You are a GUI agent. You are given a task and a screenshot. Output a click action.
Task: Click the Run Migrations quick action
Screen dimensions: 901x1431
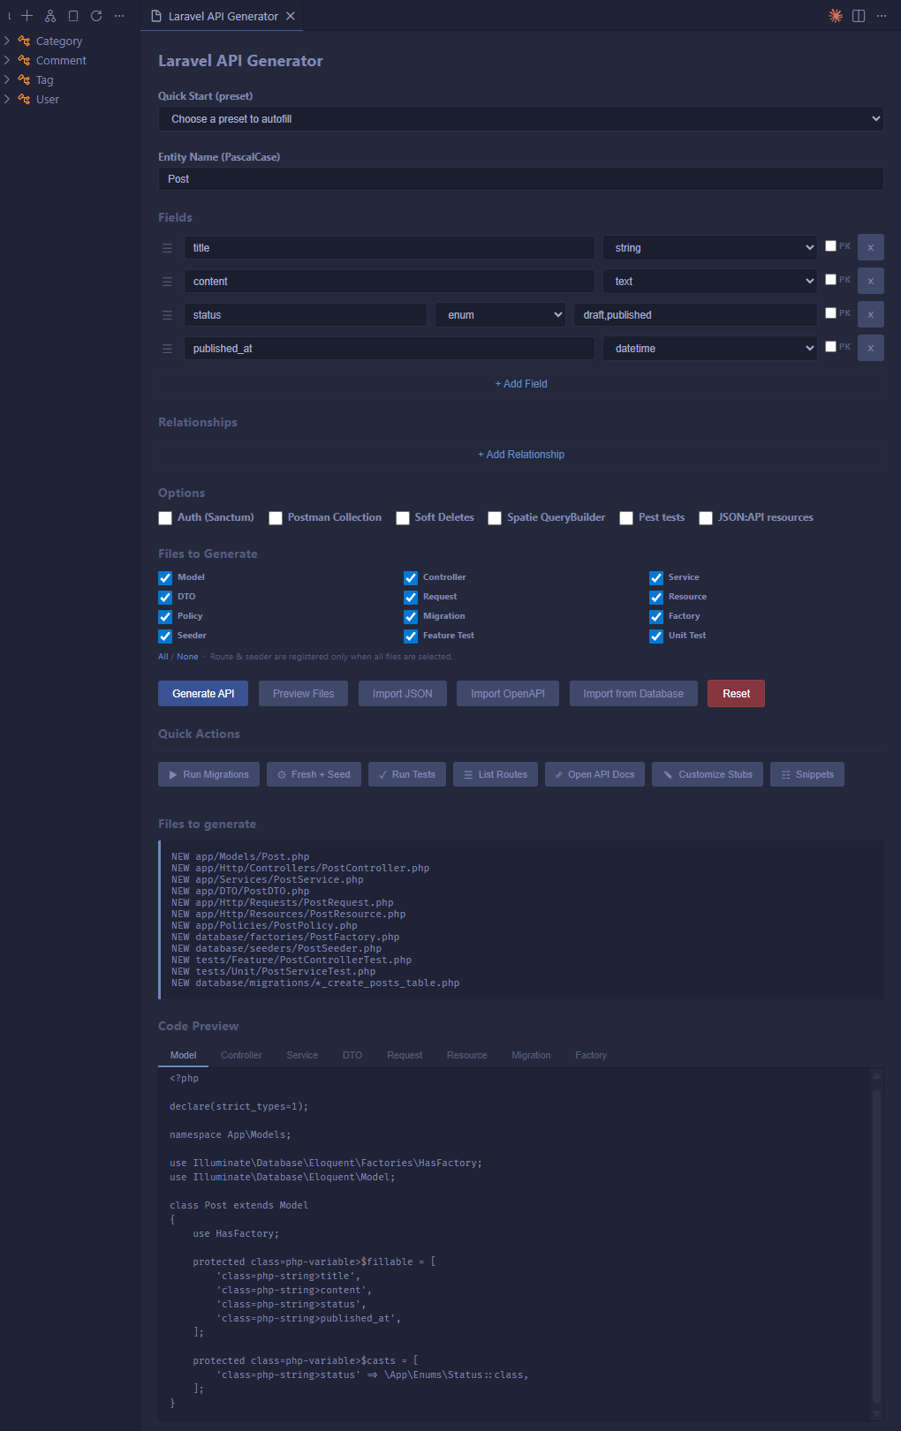click(209, 774)
